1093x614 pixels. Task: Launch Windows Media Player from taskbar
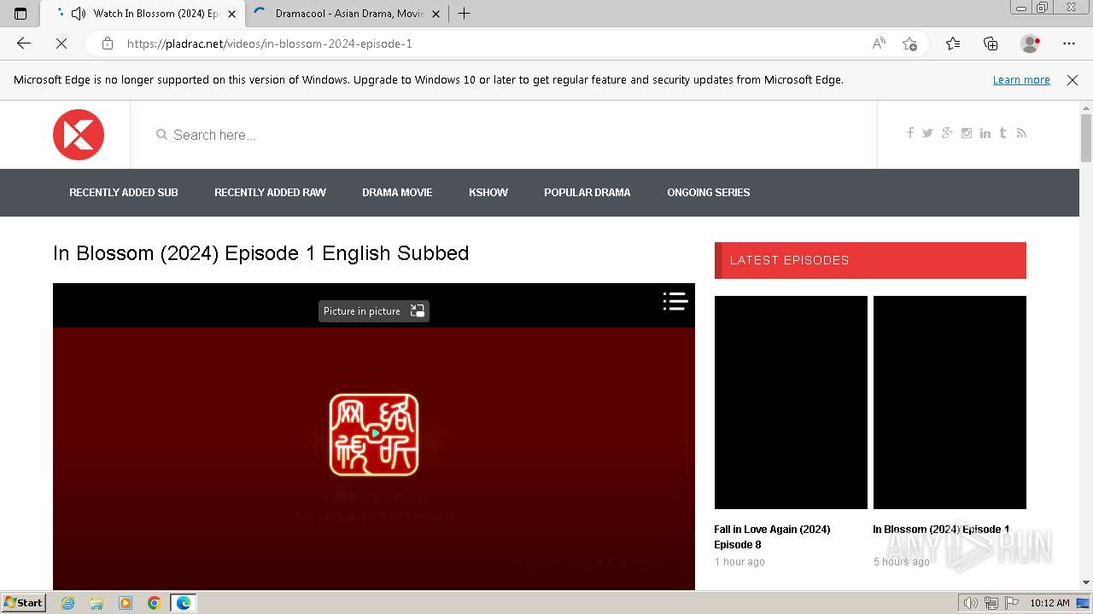(x=126, y=603)
